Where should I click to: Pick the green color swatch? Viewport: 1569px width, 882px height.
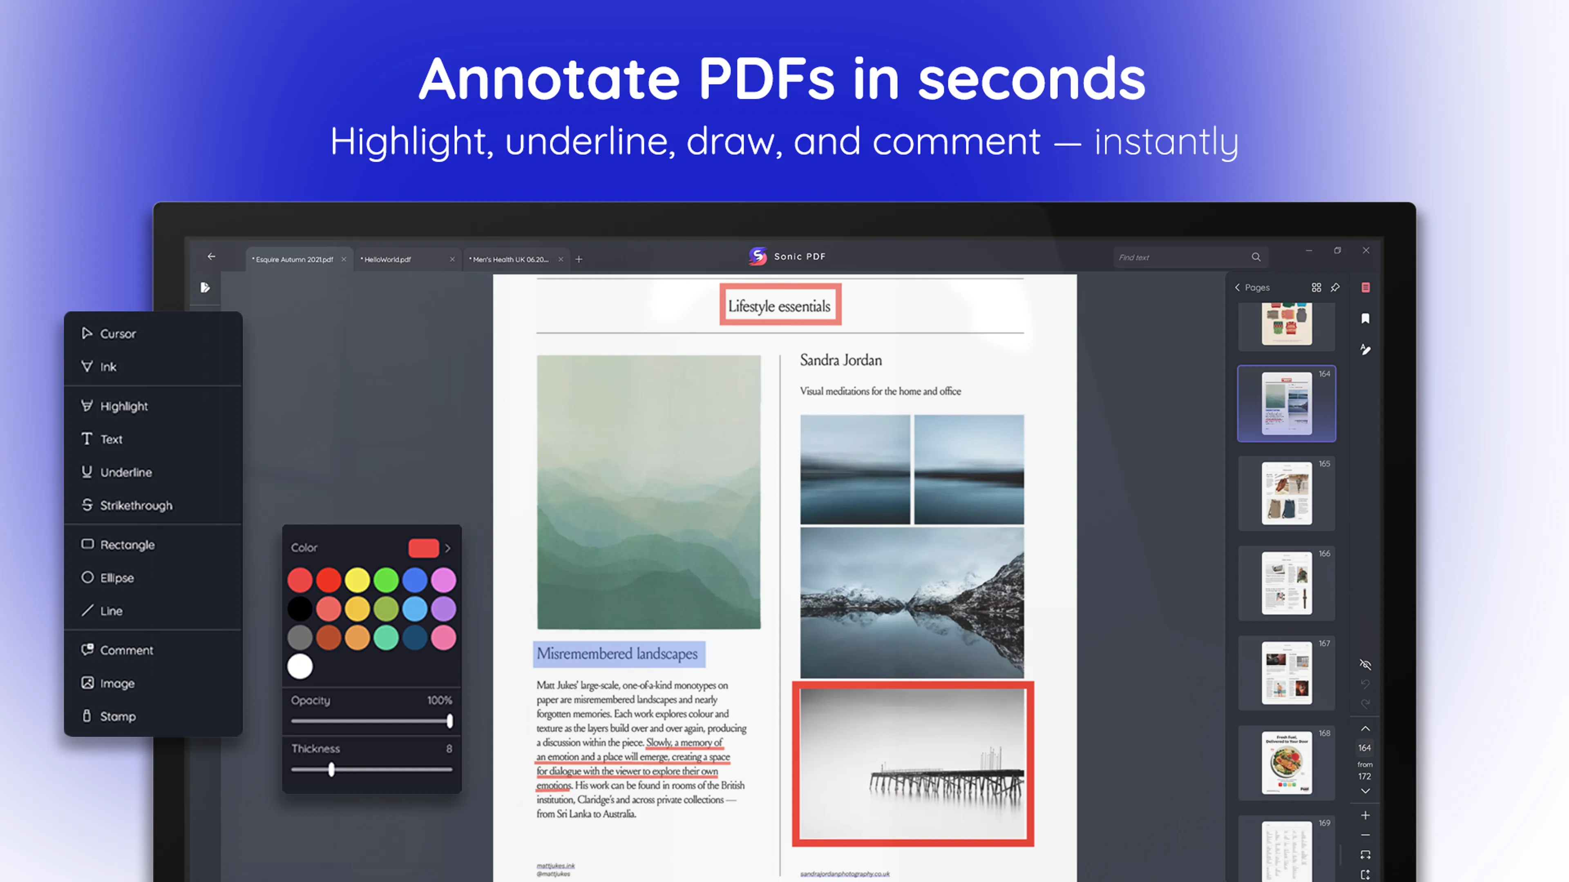[386, 579]
